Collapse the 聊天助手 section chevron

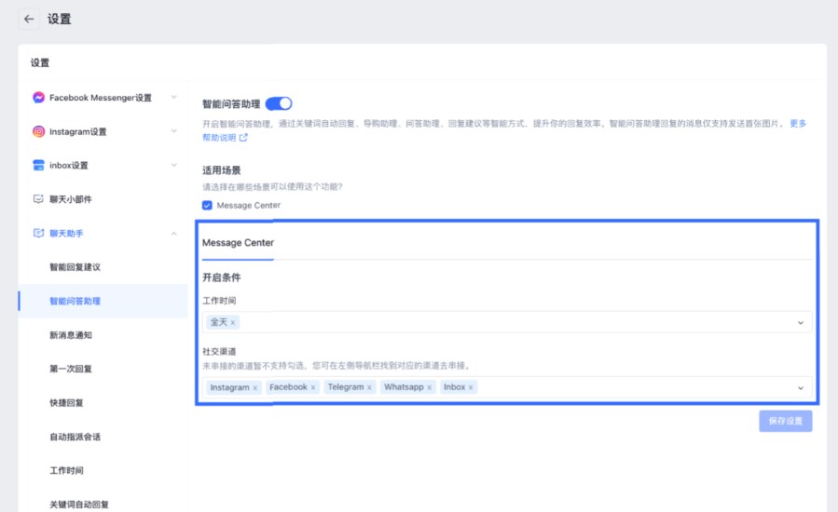(173, 234)
